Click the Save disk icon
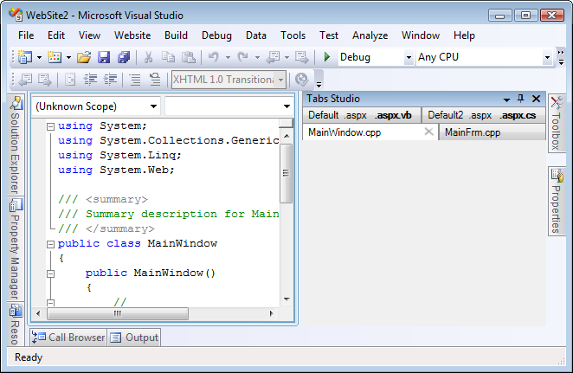 pos(104,57)
